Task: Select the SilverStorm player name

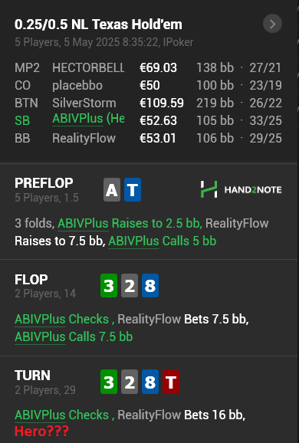Action: click(84, 103)
